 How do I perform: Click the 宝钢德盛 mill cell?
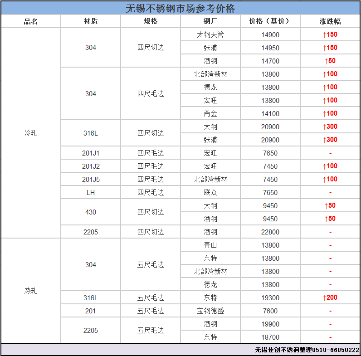point(210,311)
